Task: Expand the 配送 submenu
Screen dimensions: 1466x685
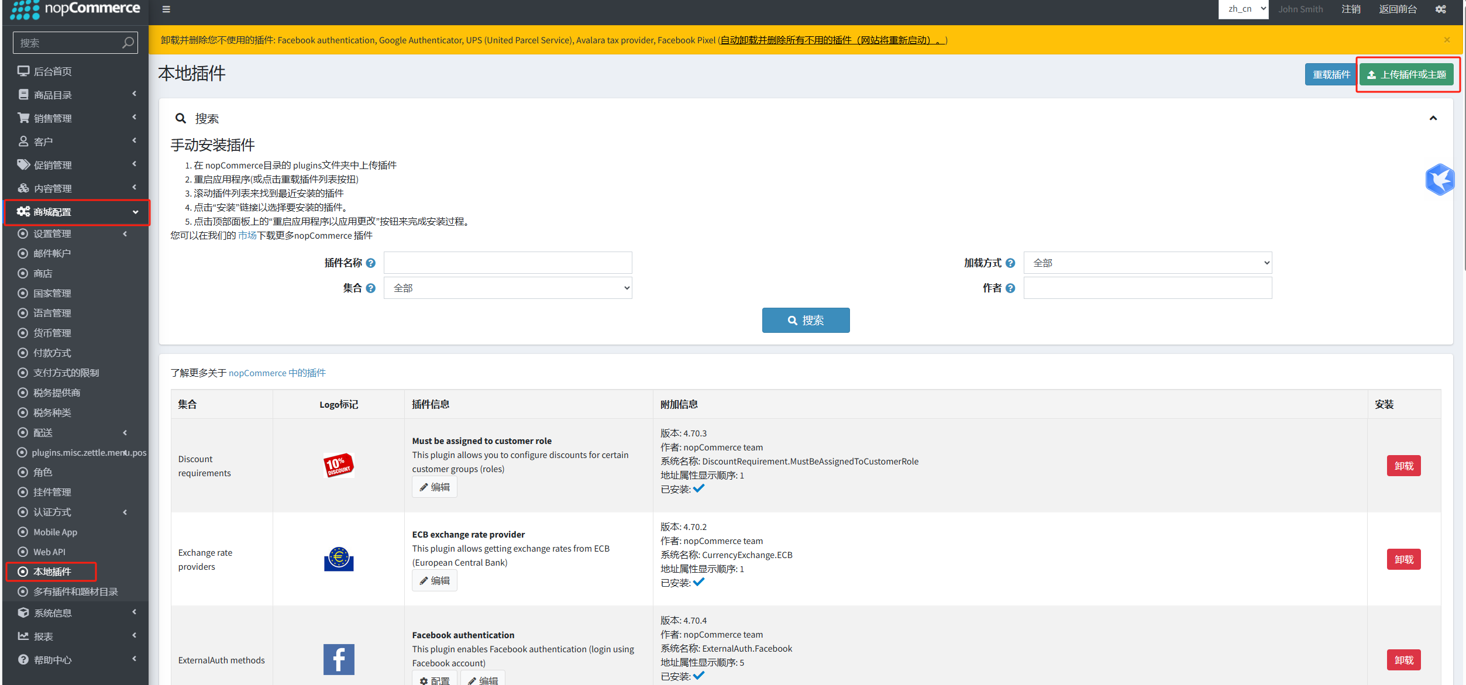Action: tap(75, 432)
